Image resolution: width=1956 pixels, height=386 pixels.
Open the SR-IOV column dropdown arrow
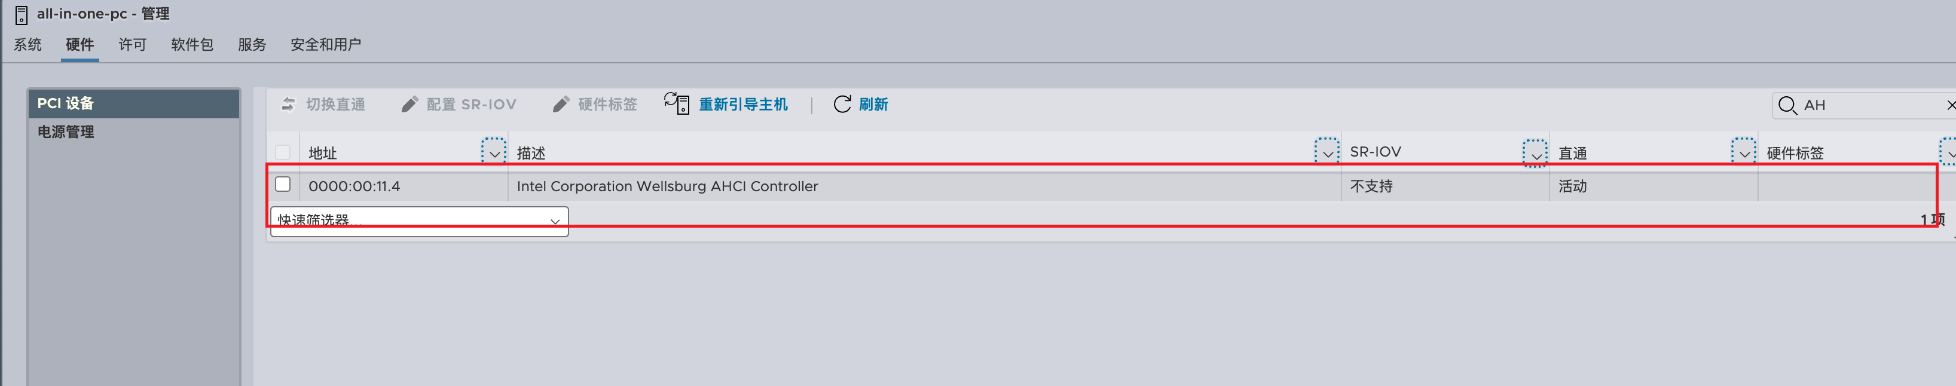pos(1535,152)
